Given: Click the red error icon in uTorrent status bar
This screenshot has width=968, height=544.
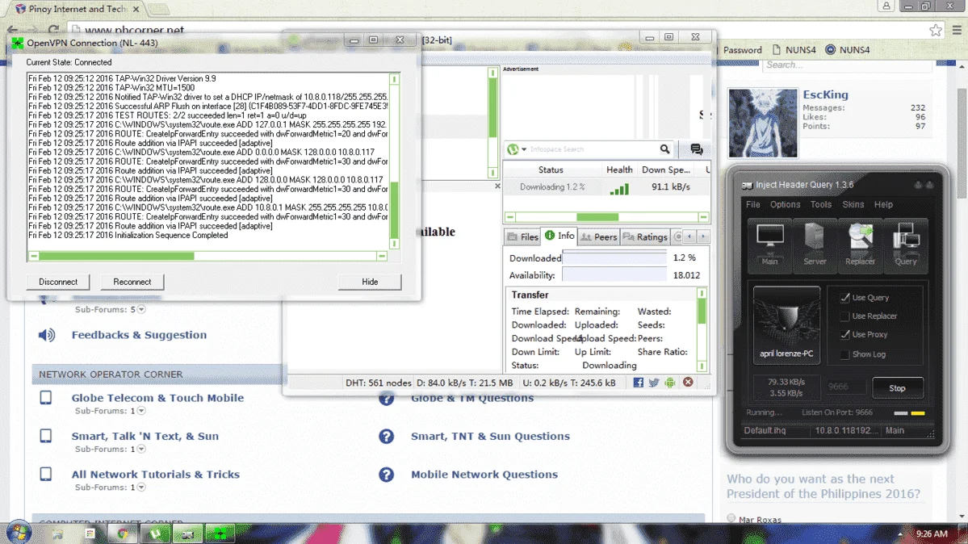Looking at the screenshot, I should pyautogui.click(x=688, y=383).
